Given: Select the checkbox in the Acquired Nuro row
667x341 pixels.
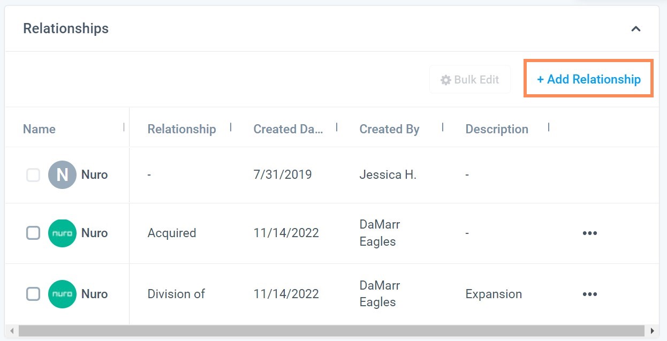Looking at the screenshot, I should click(33, 233).
